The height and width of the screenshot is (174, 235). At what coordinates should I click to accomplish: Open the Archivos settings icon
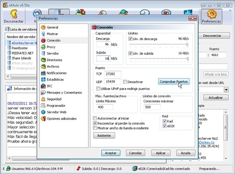[43, 66]
